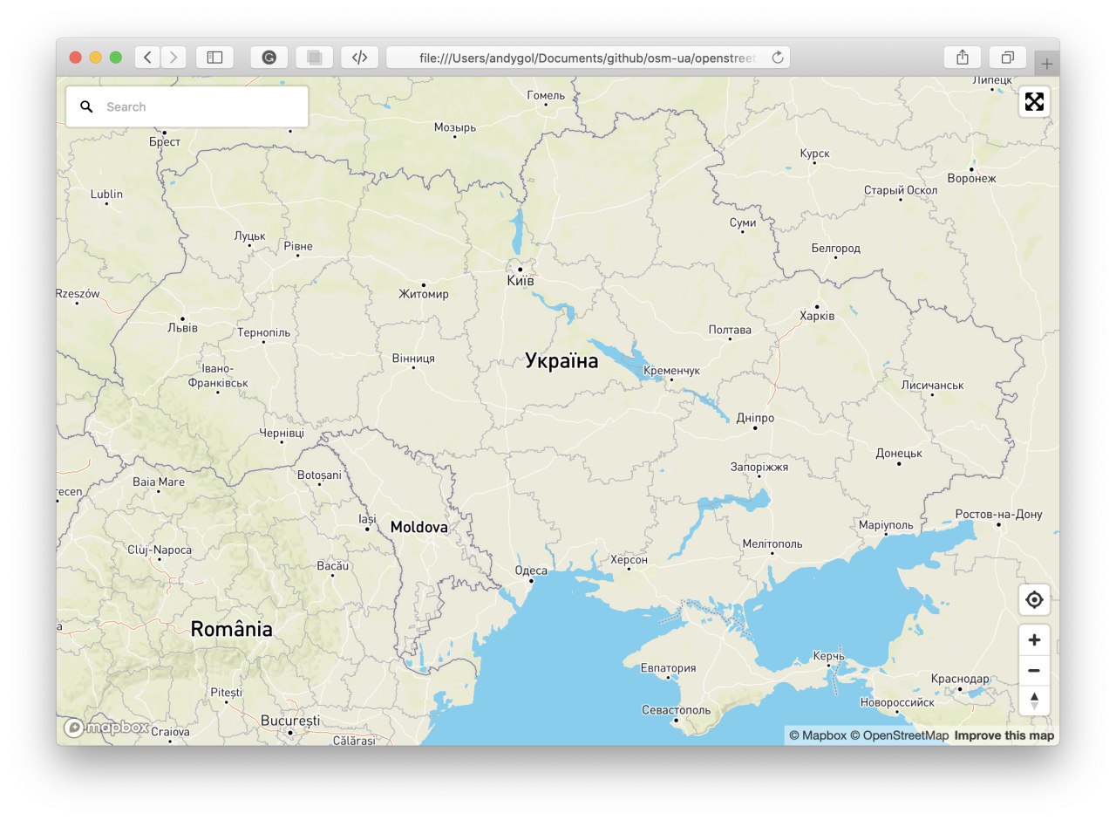Click the Чернівці city label

coord(282,433)
